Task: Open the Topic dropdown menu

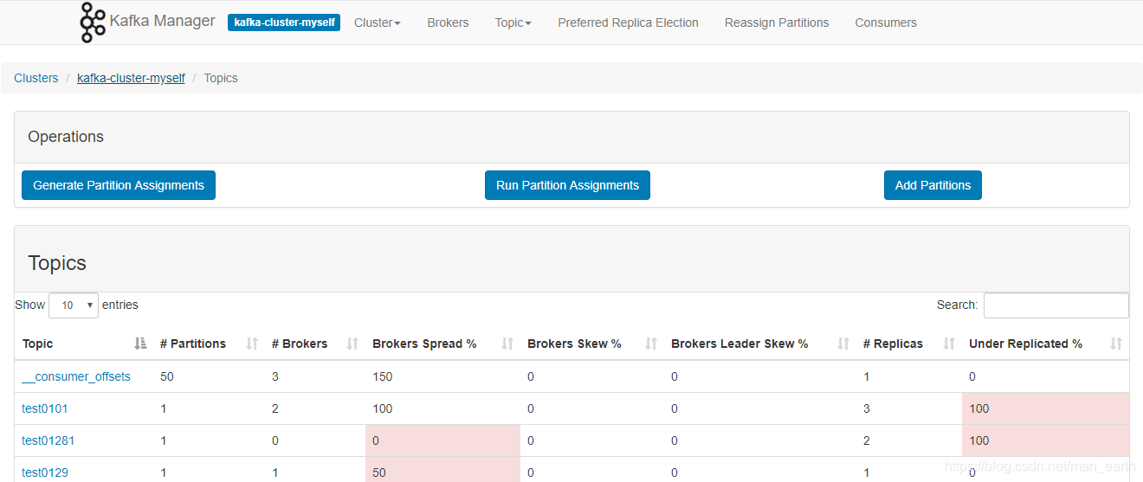Action: pos(513,22)
